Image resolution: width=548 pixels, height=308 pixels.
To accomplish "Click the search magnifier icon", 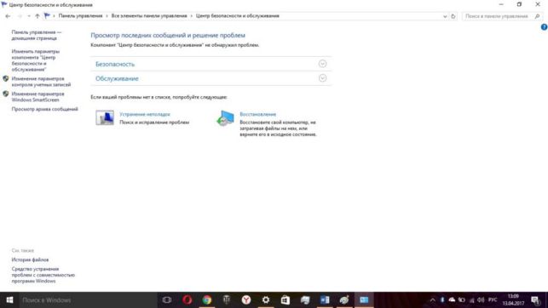I will coord(537,16).
